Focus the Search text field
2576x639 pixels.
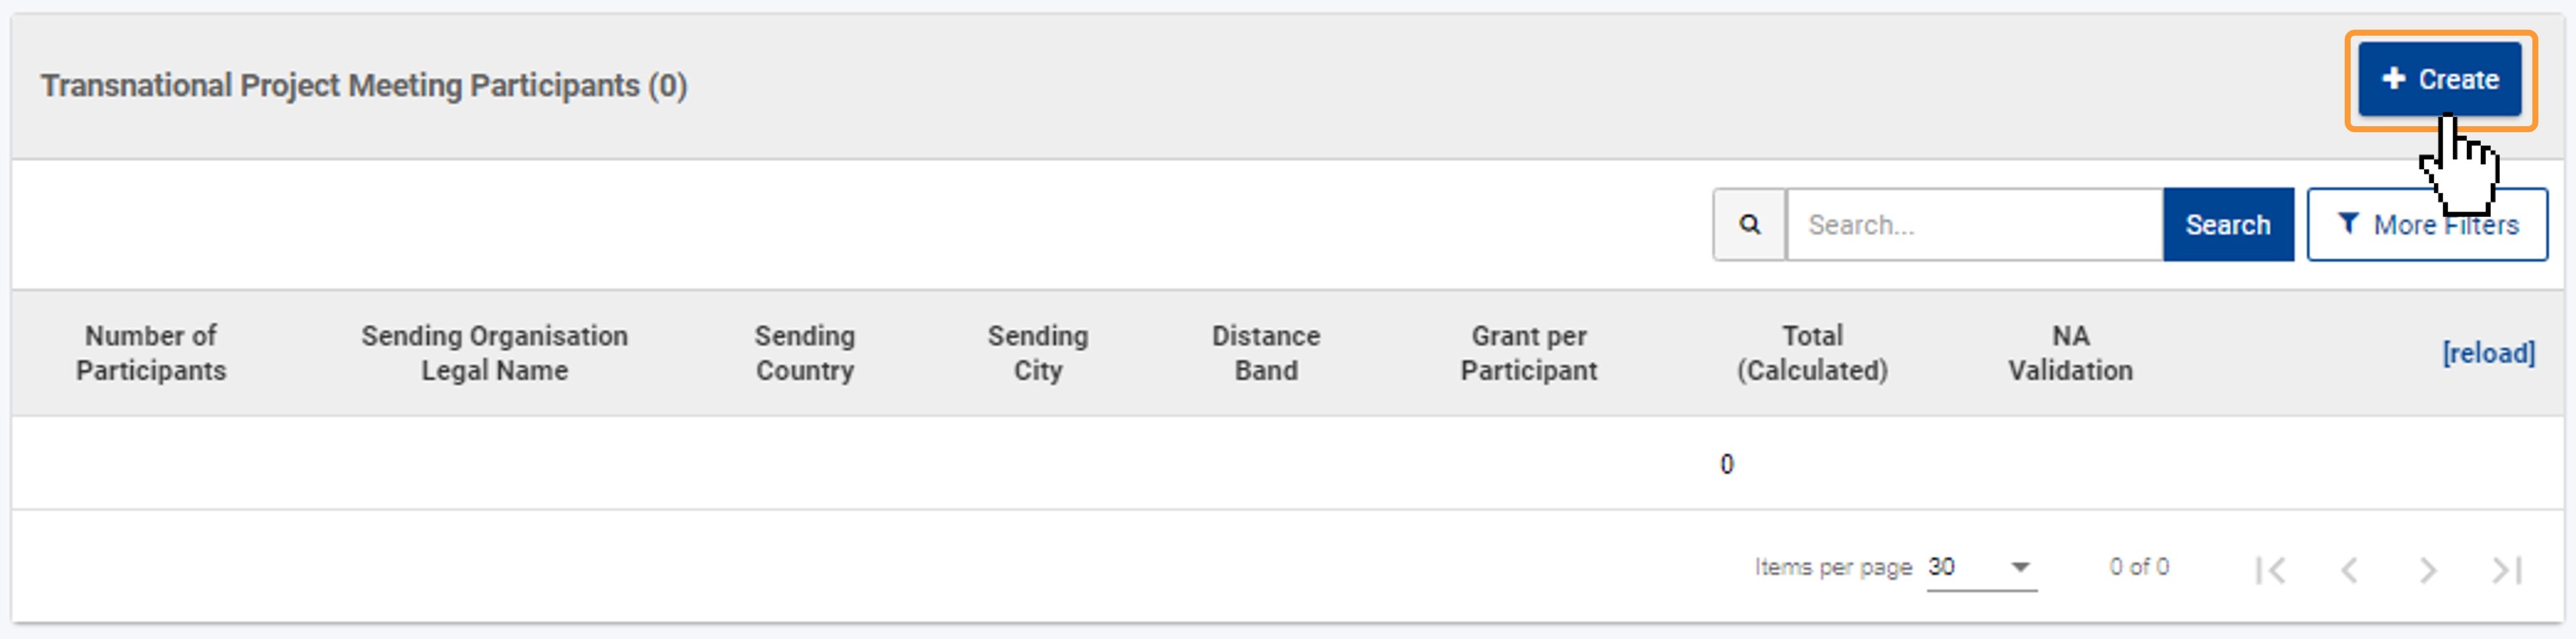(1975, 225)
